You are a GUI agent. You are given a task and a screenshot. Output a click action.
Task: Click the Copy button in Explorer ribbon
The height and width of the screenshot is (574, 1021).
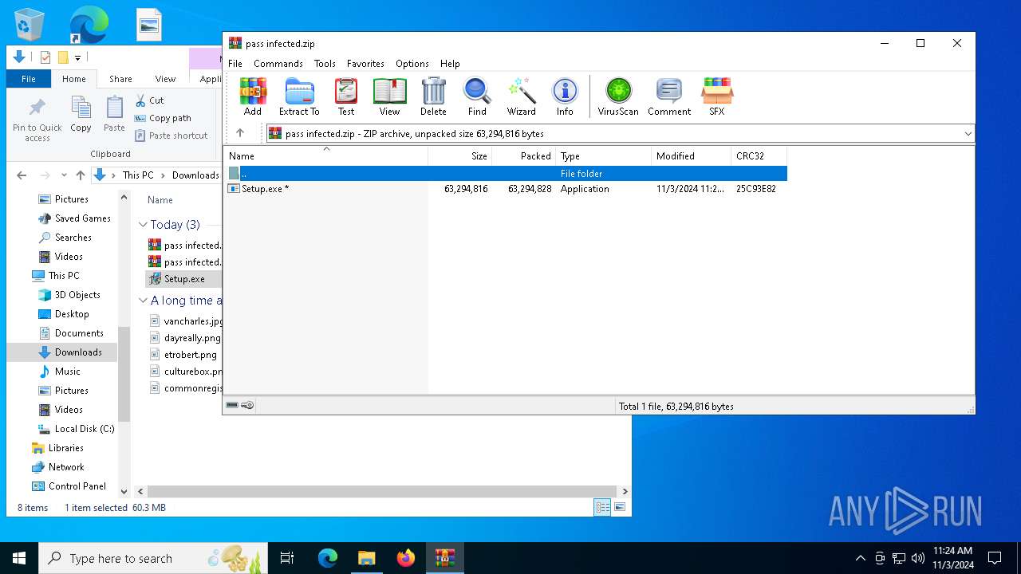pos(81,115)
